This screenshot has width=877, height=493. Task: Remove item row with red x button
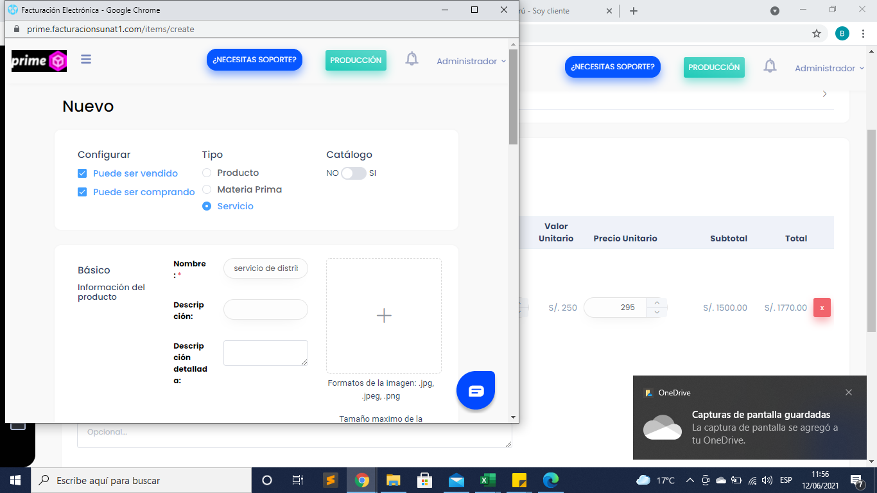(x=822, y=307)
